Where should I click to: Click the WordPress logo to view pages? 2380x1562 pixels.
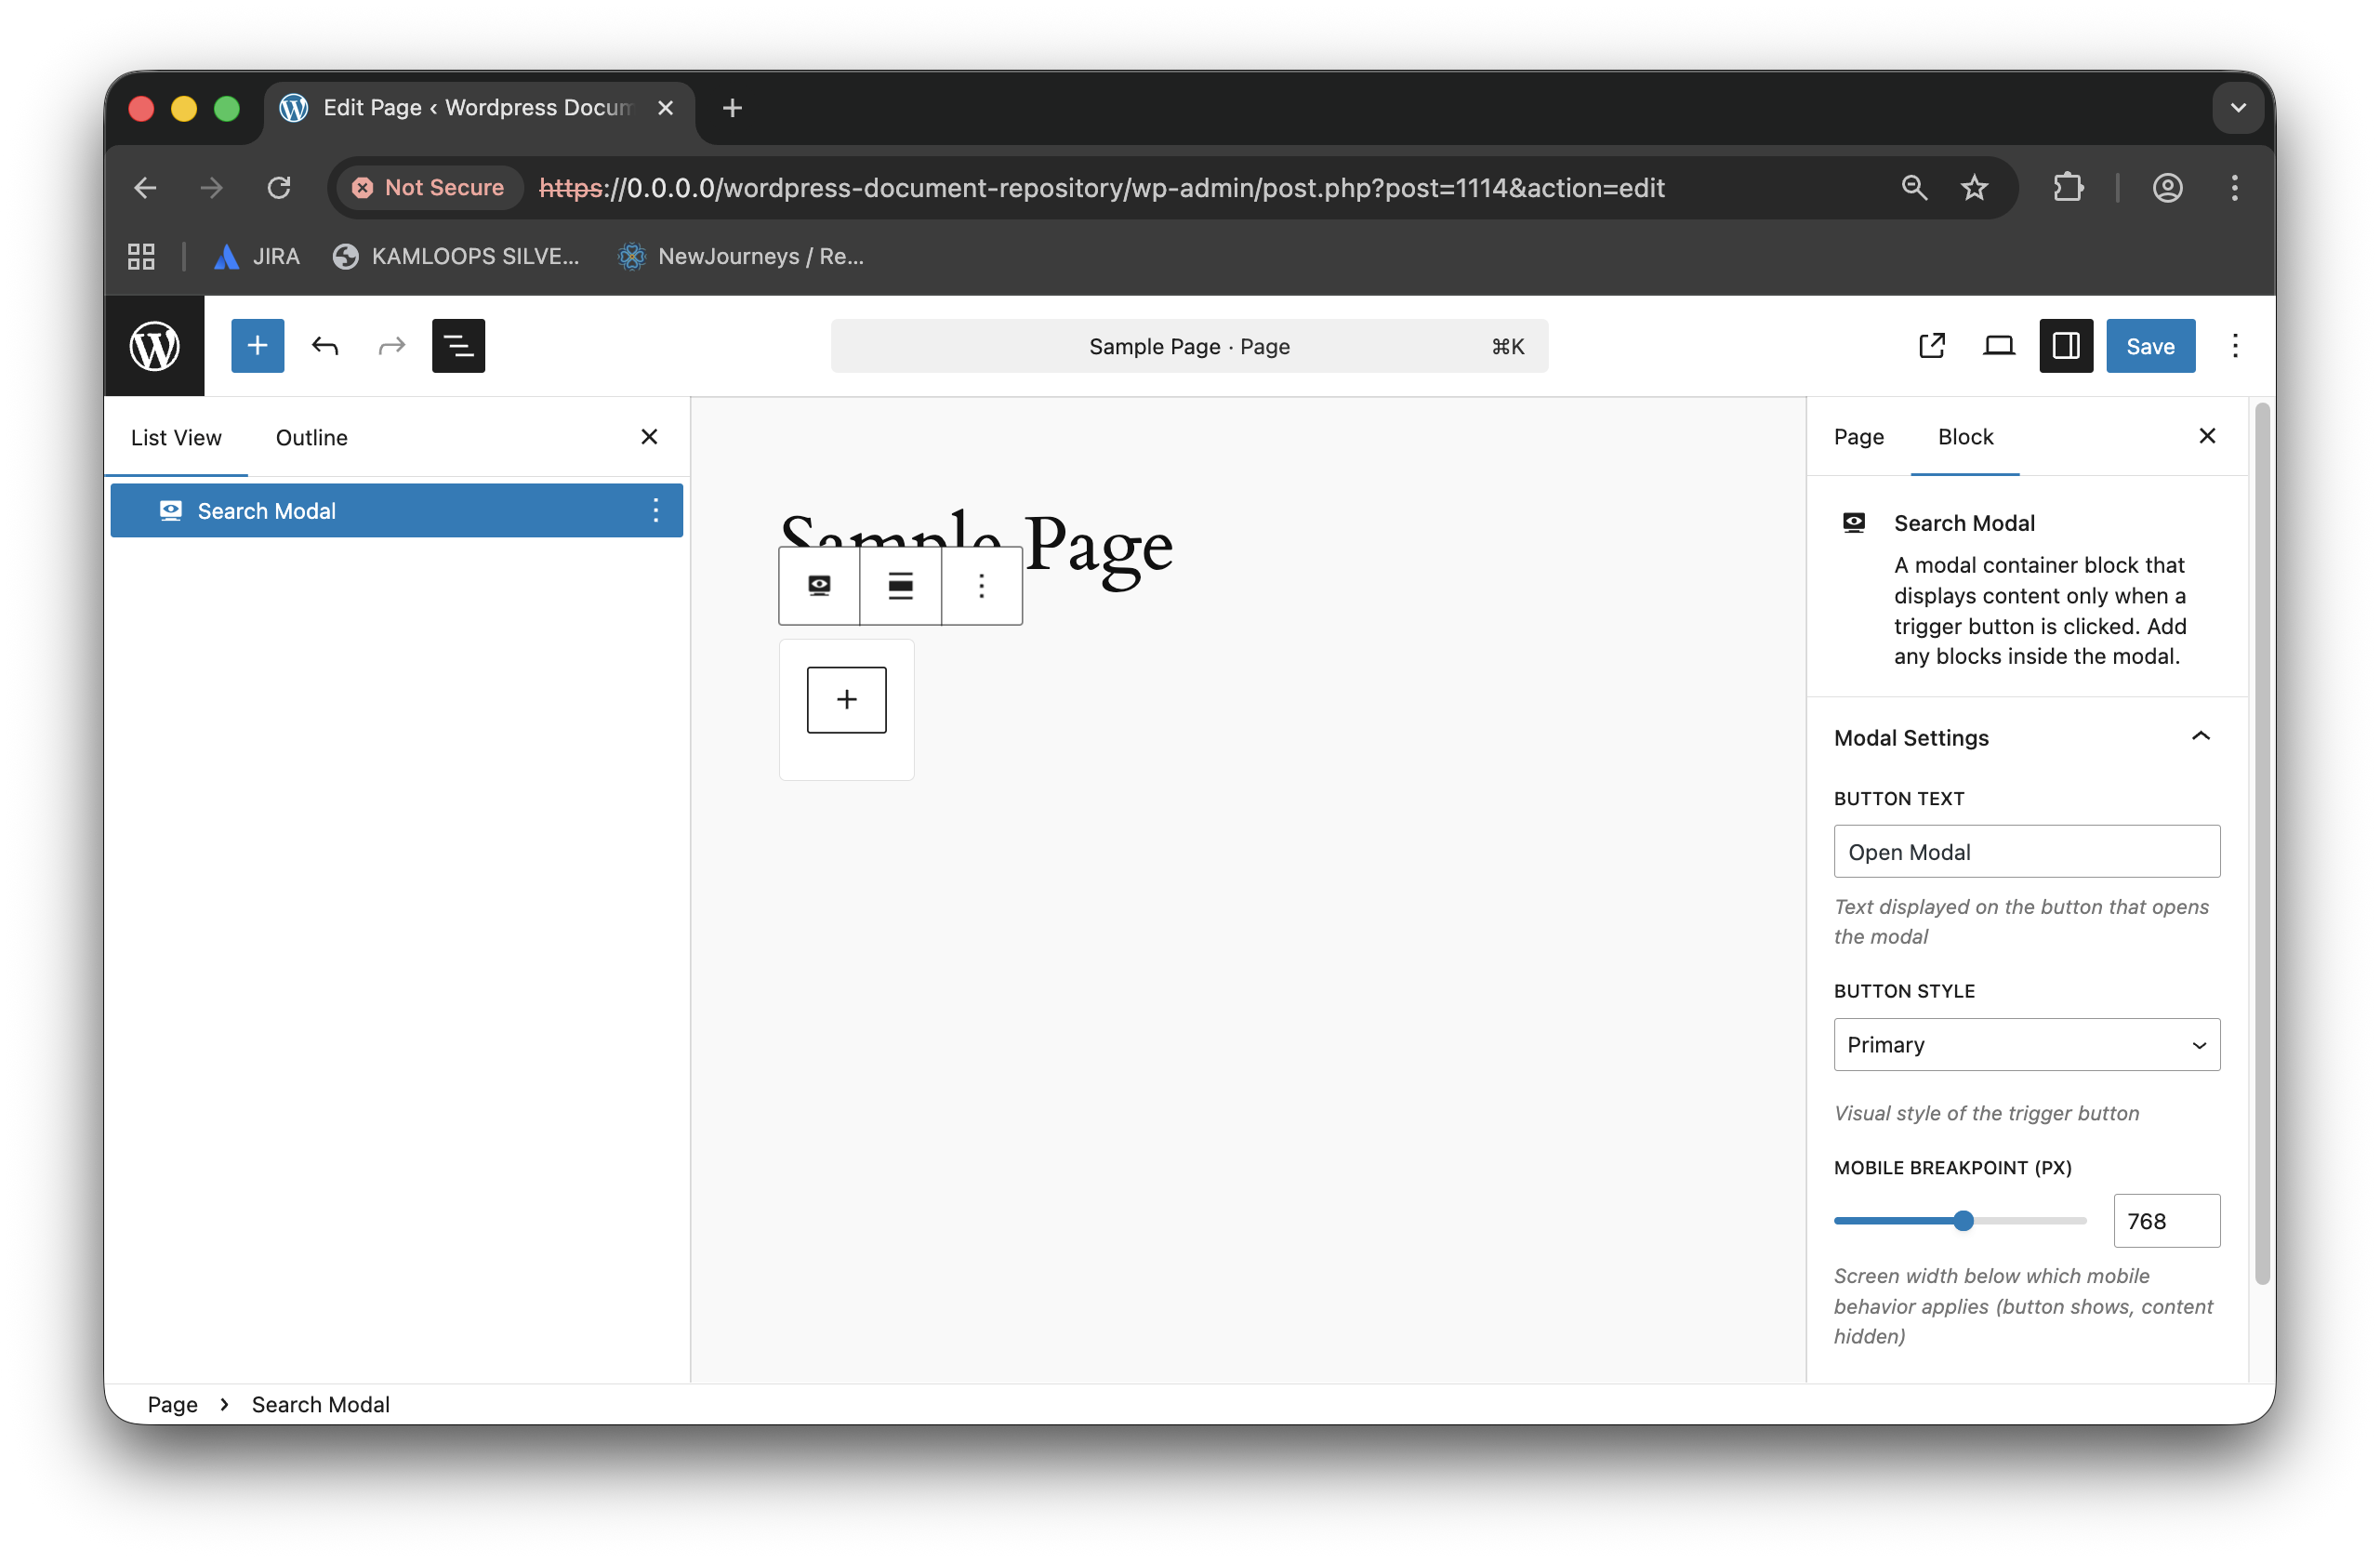[x=154, y=346]
